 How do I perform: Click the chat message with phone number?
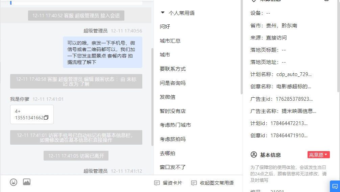pos(32,115)
